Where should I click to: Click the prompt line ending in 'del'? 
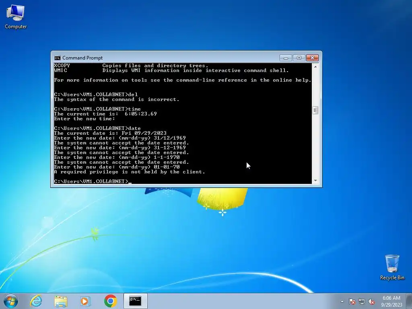point(96,94)
